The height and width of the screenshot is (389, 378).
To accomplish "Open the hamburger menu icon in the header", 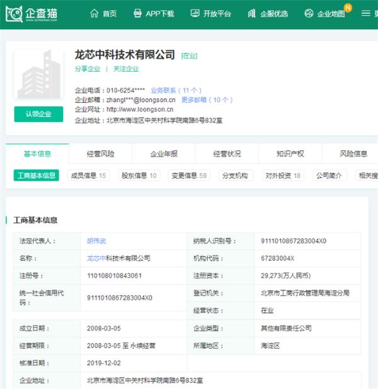I will pos(365,13).
